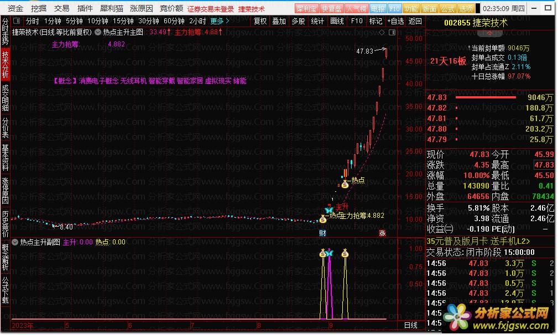The image size is (558, 335).
Task: Switch to 15分钟 period
Action: (123, 22)
